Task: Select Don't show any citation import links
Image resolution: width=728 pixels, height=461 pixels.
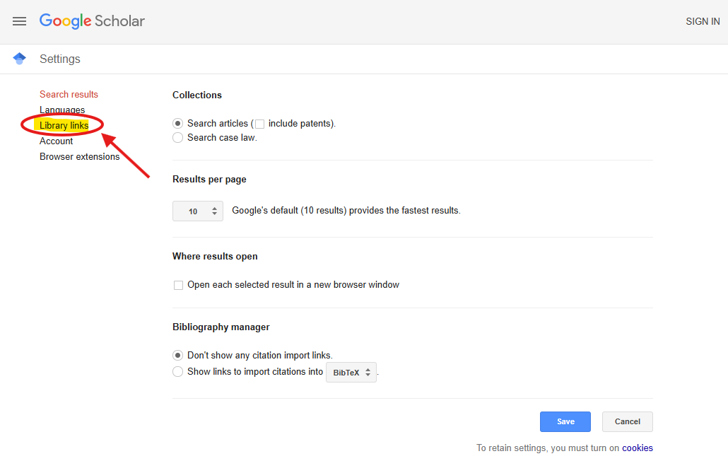Action: pos(177,355)
